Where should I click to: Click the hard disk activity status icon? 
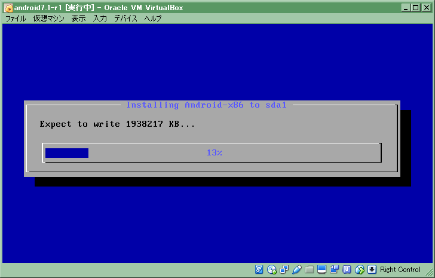259,270
